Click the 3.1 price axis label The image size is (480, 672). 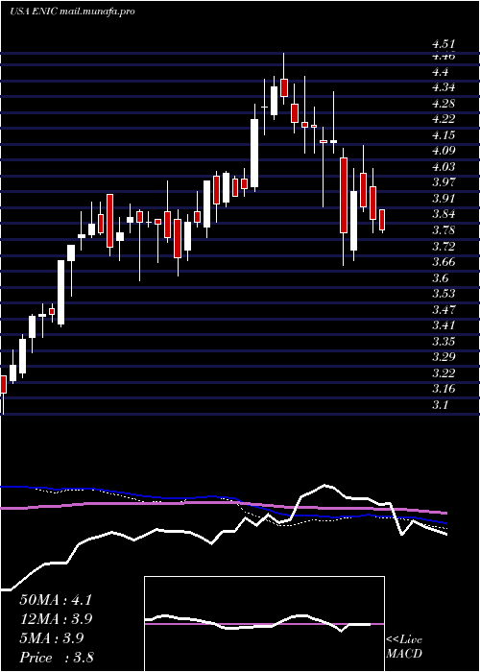440,404
